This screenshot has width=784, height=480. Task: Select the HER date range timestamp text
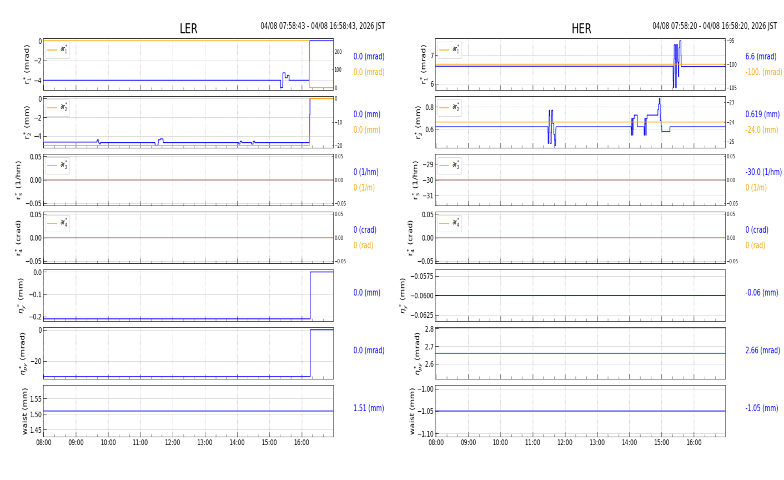pyautogui.click(x=714, y=26)
